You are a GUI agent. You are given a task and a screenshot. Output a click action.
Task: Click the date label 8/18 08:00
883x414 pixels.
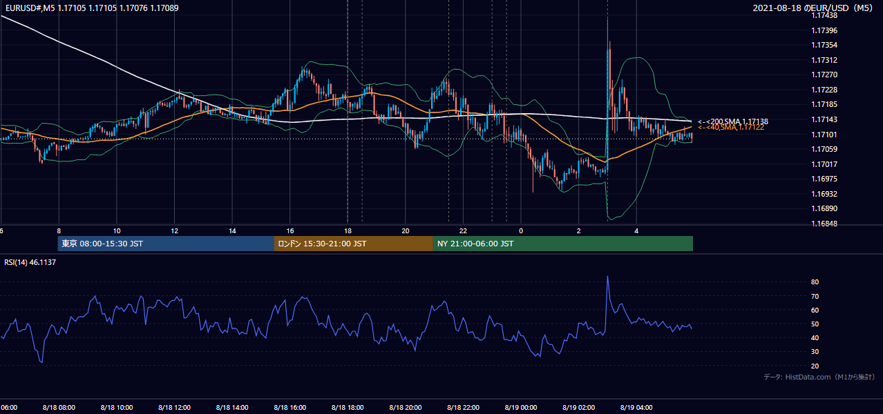(59, 407)
